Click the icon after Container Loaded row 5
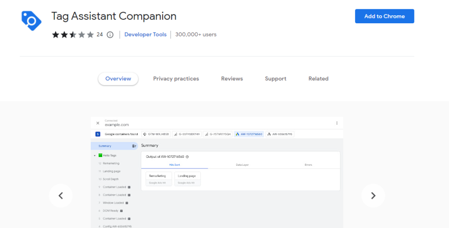 point(129,218)
